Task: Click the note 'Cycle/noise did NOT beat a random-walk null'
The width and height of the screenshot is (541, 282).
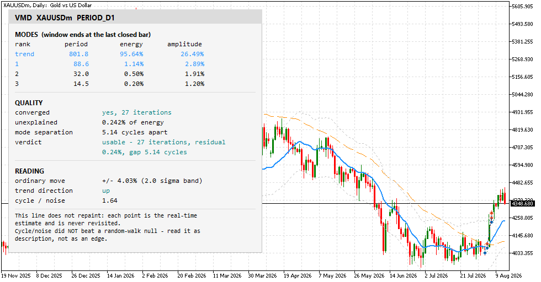Action: coord(108,235)
